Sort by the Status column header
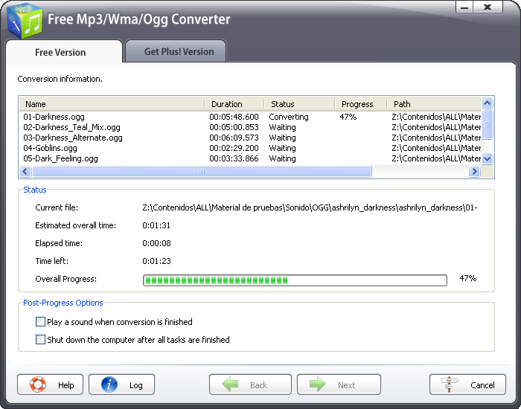This screenshot has height=409, width=521. tap(299, 104)
